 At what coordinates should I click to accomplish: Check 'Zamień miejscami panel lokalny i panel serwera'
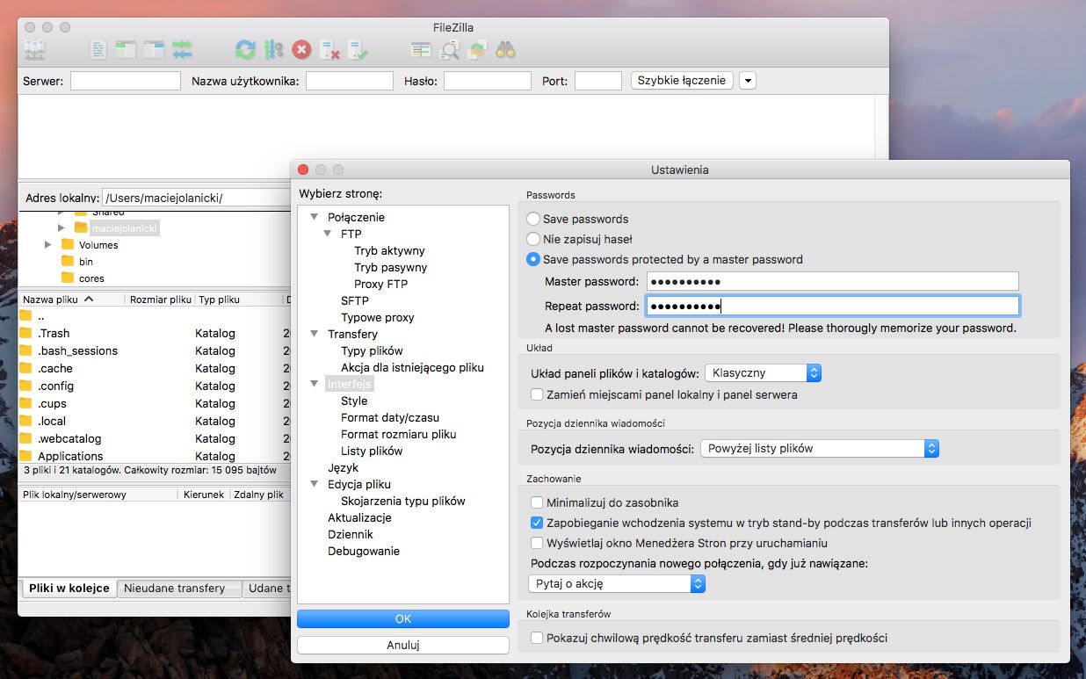pos(537,395)
